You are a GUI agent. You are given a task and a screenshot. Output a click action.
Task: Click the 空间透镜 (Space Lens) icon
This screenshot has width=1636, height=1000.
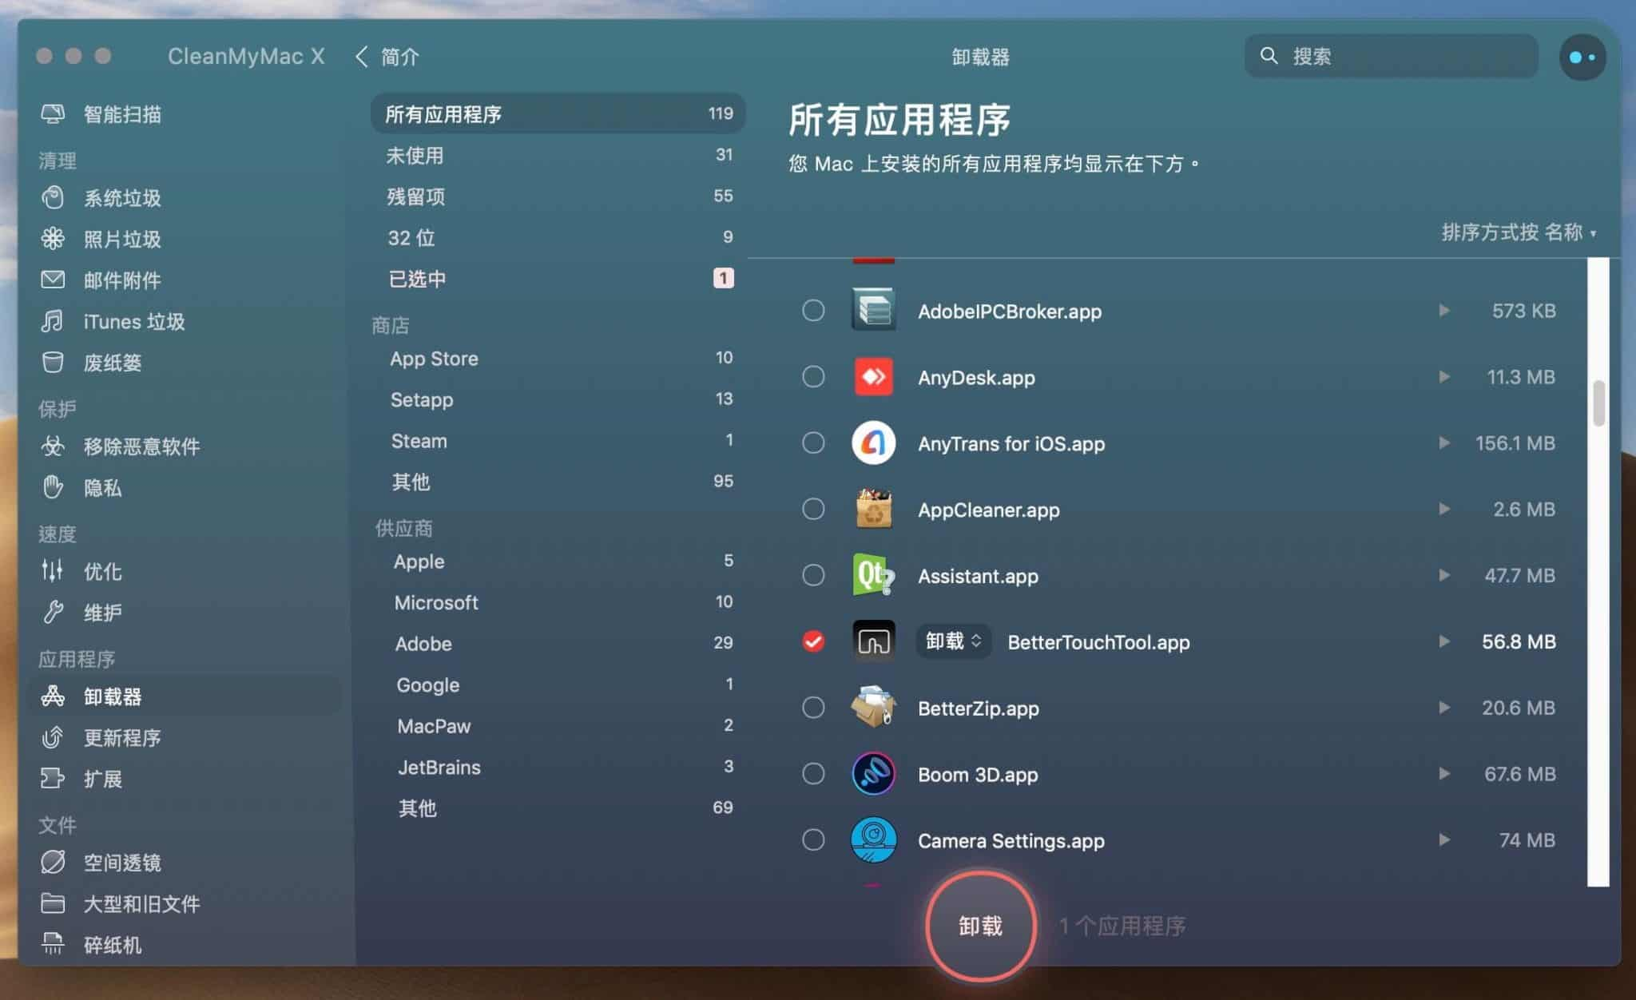(55, 862)
